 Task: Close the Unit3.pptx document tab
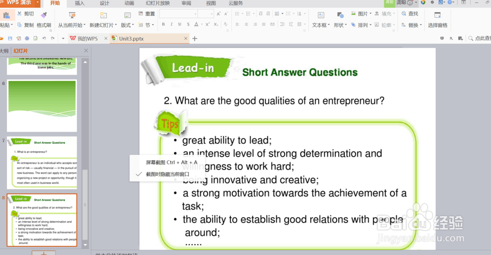click(186, 38)
